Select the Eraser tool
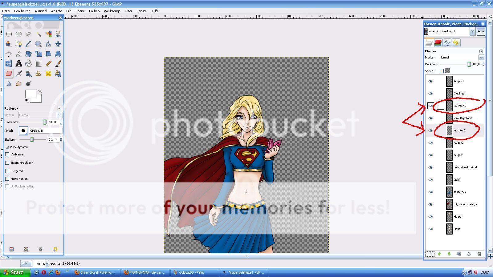 pyautogui.click(x=9, y=74)
